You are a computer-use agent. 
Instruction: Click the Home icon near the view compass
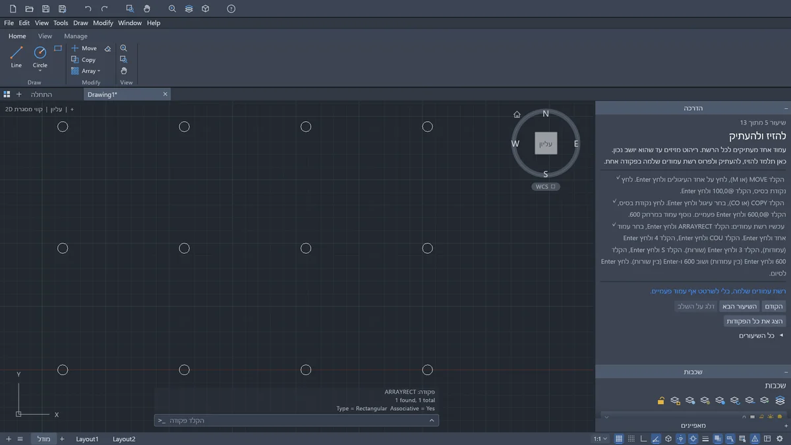(517, 114)
